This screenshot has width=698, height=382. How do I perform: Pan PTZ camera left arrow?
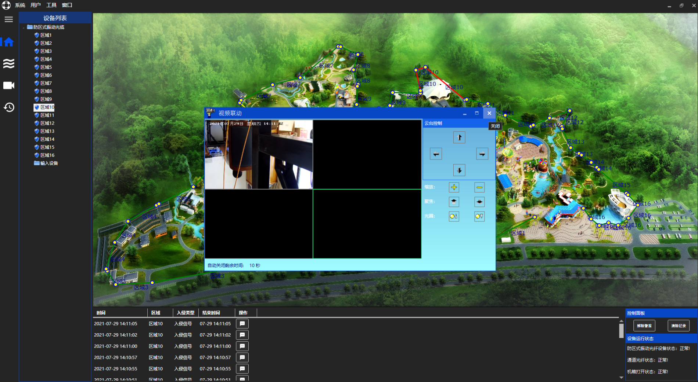point(436,154)
